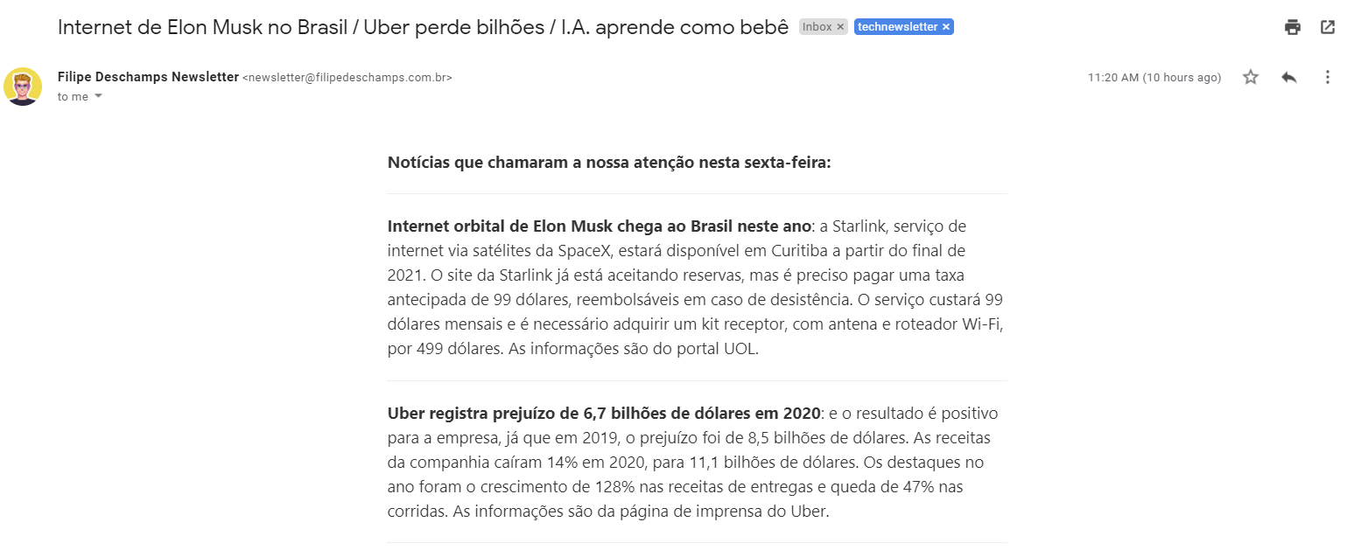This screenshot has width=1347, height=550.
Task: Reply to the newsletter email
Action: pos(1288,77)
